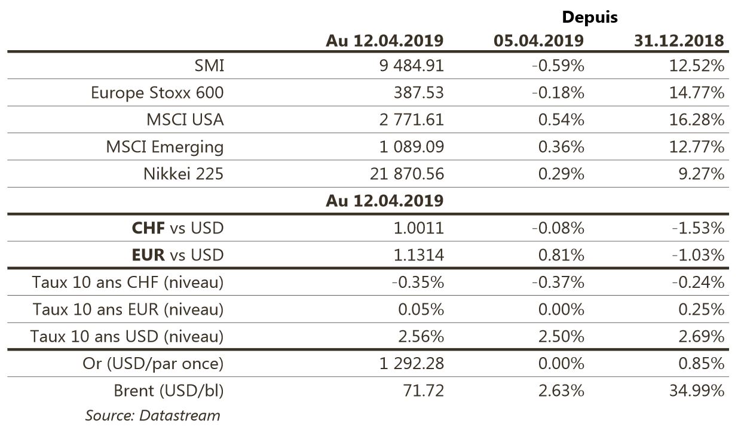Click the Or (USD/par once) label
Image resolution: width=747 pixels, height=430 pixels.
(x=154, y=364)
